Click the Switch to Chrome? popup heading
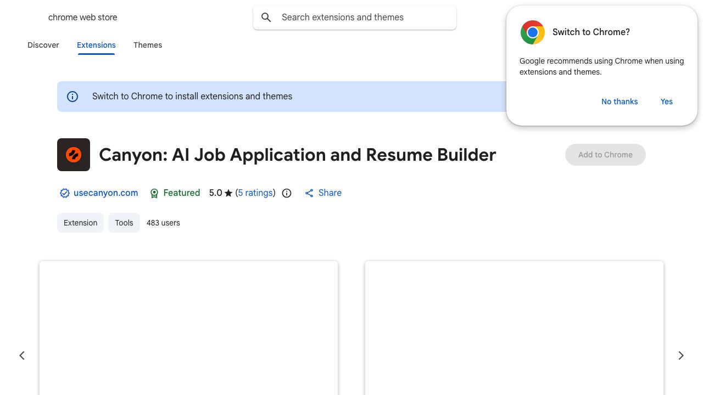The image size is (703, 395). pyautogui.click(x=591, y=32)
